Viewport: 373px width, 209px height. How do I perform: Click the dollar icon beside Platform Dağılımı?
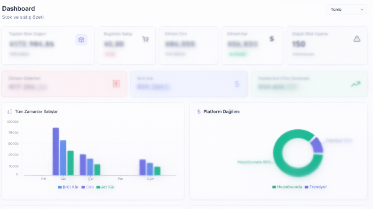click(199, 112)
